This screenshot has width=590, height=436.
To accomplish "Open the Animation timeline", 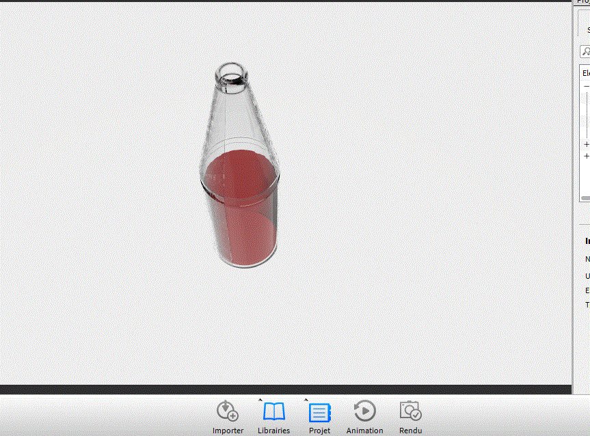I will 364,417.
